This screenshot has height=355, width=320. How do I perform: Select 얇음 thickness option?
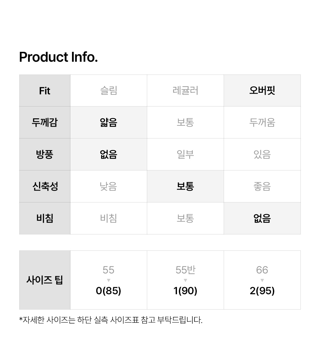[108, 122]
